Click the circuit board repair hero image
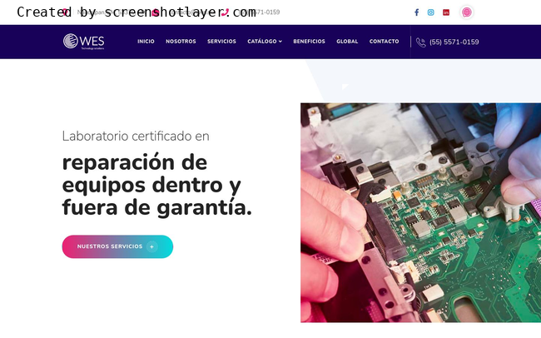This screenshot has width=541, height=338. tap(420, 212)
